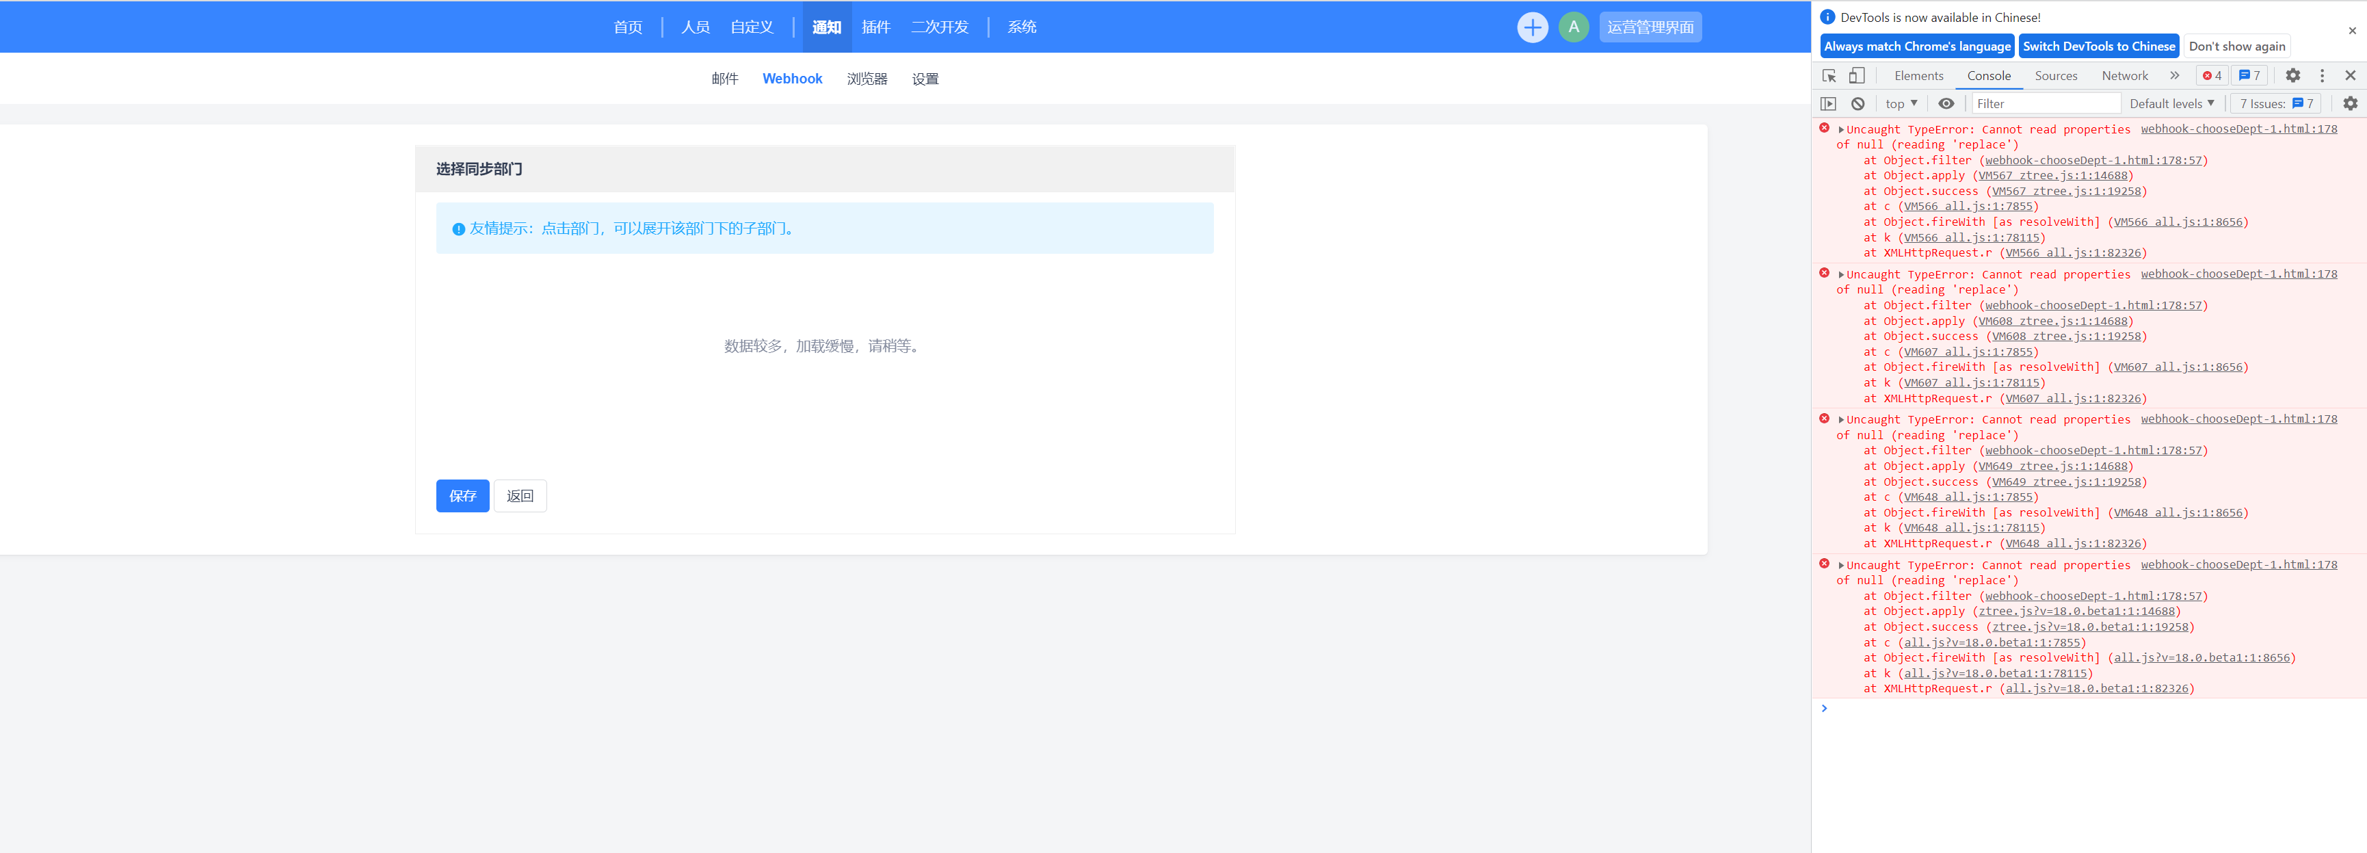This screenshot has height=853, width=2367.
Task: Click the 保存 save button
Action: (x=462, y=495)
